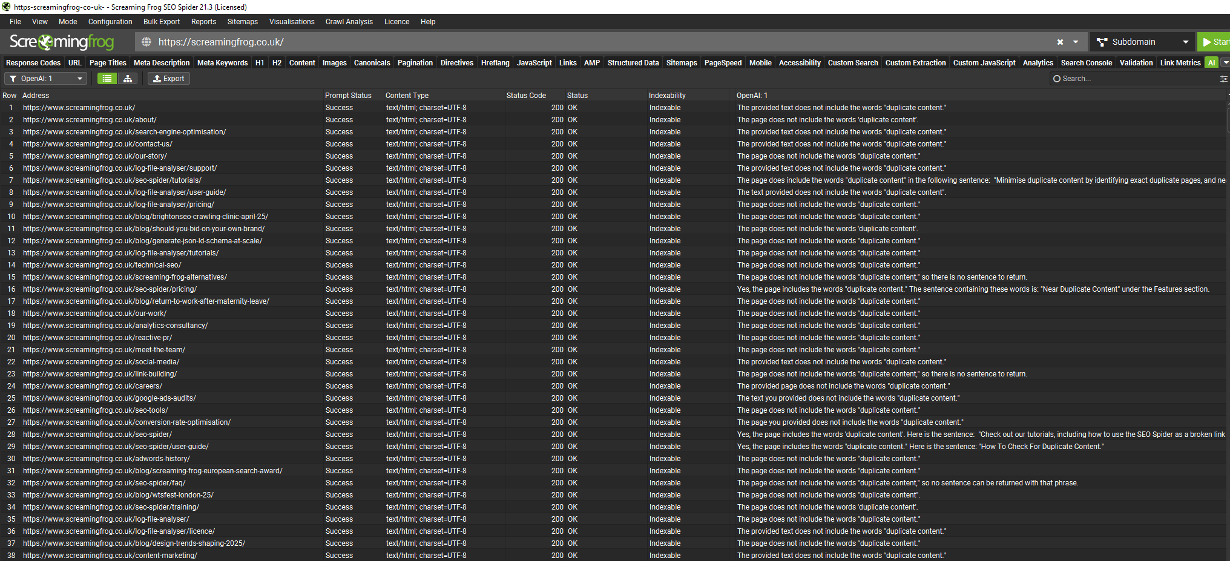This screenshot has height=561, width=1230.
Task: Open search filter options slider icon
Action: (x=1223, y=79)
